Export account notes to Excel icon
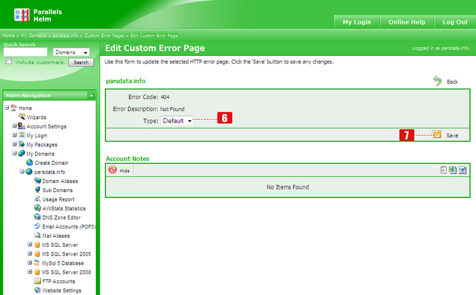The image size is (476, 295). [453, 170]
